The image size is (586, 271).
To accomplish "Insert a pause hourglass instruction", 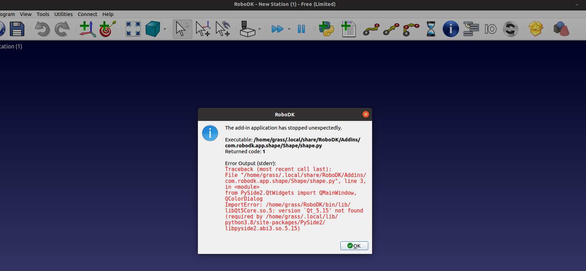I will click(x=431, y=29).
